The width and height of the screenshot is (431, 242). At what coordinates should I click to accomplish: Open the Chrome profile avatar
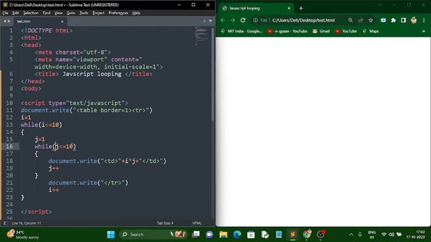click(x=413, y=20)
